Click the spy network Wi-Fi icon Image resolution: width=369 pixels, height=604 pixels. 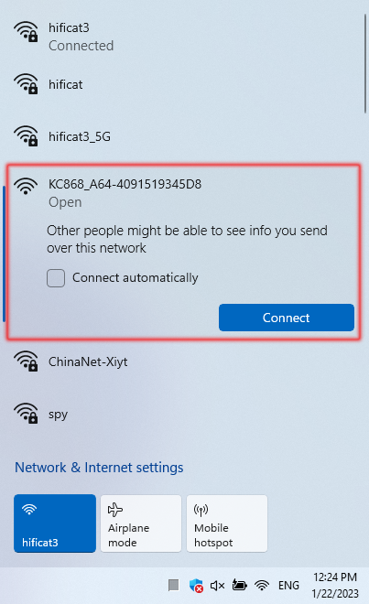point(26,414)
